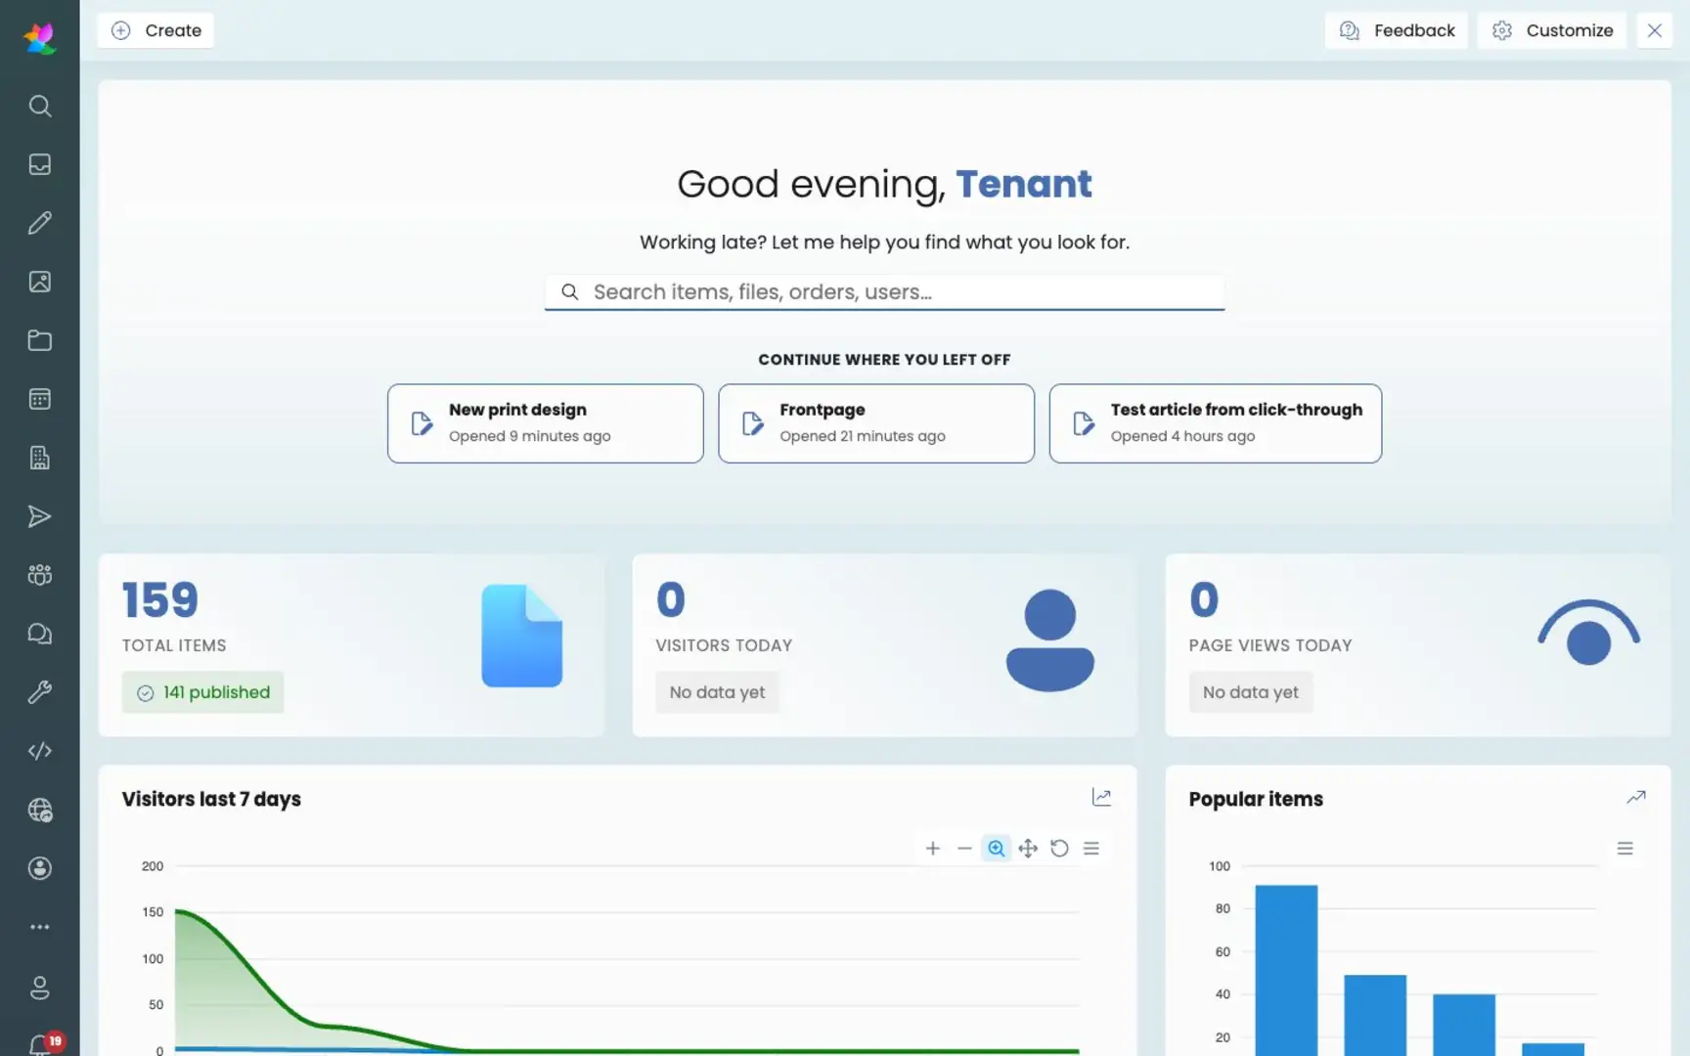Open the circled user face icon
The image size is (1690, 1056).
[x=39, y=868]
